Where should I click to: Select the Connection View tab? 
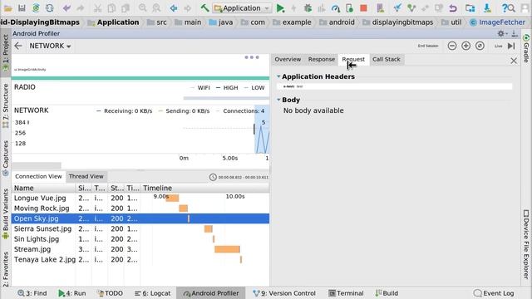pos(38,176)
